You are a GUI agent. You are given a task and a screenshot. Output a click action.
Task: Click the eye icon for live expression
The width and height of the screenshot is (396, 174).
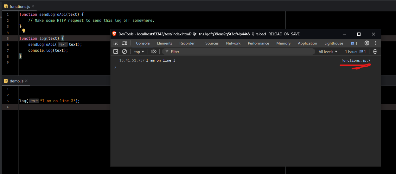click(154, 51)
